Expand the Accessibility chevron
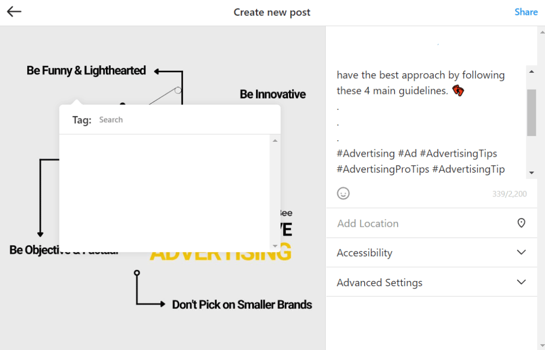This screenshot has width=545, height=350. (x=521, y=252)
